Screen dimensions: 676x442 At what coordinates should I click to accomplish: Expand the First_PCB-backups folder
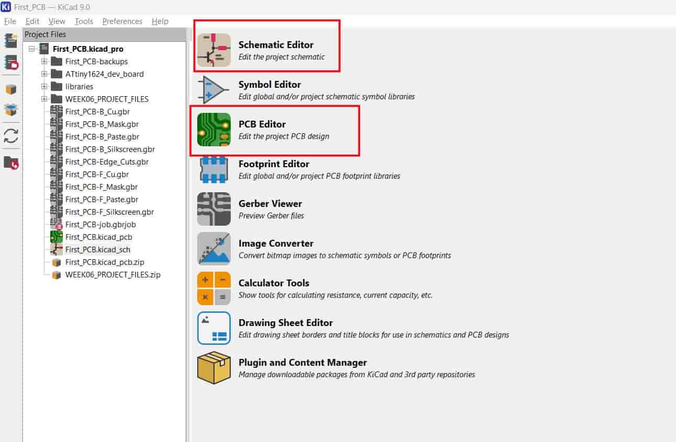44,62
